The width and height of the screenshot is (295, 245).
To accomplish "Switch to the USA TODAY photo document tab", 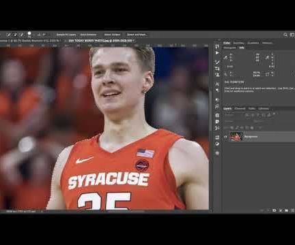I will (x=99, y=41).
